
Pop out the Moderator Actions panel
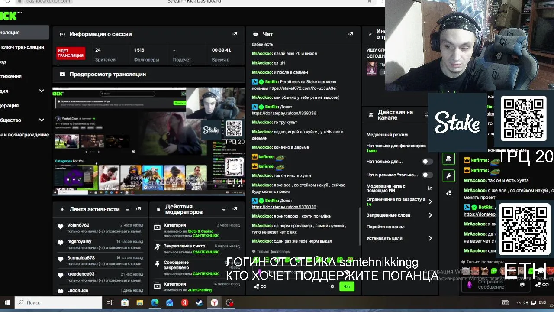(x=235, y=209)
